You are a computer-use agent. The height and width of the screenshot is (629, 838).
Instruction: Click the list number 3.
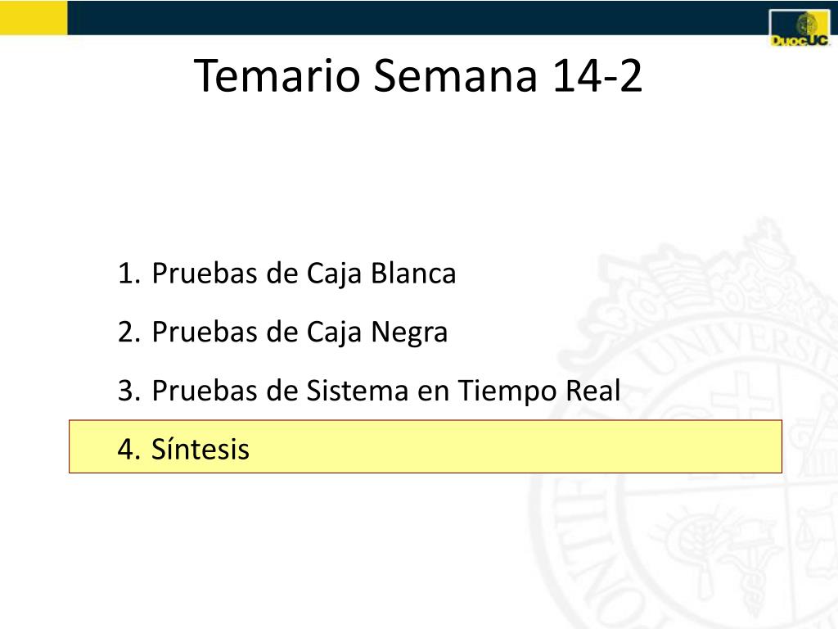point(128,391)
